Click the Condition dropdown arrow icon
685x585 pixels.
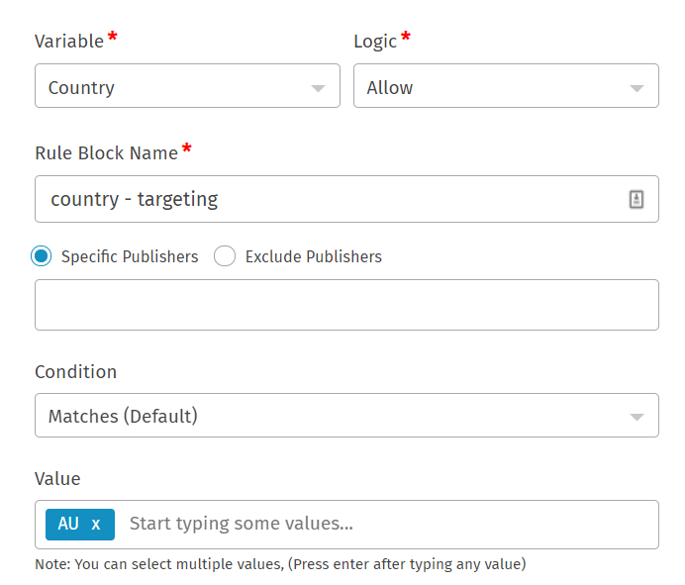[636, 417]
